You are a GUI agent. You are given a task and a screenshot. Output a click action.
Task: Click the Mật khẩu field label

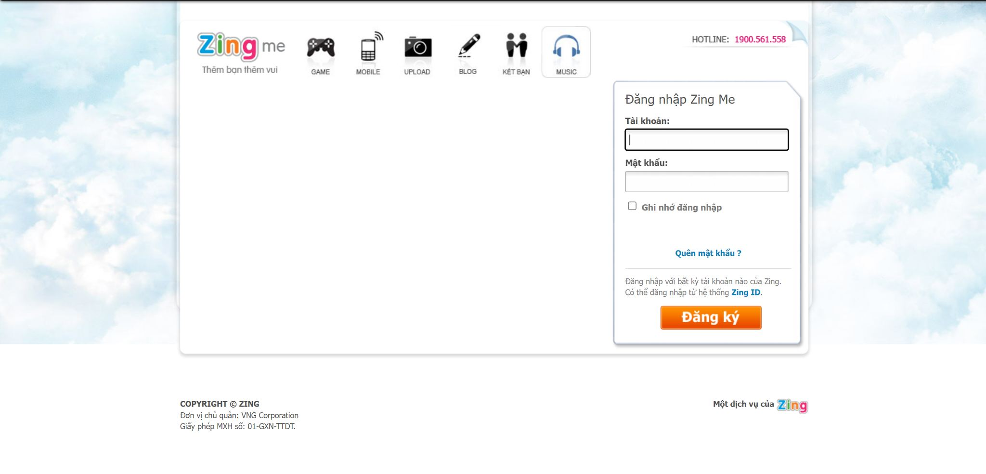646,163
